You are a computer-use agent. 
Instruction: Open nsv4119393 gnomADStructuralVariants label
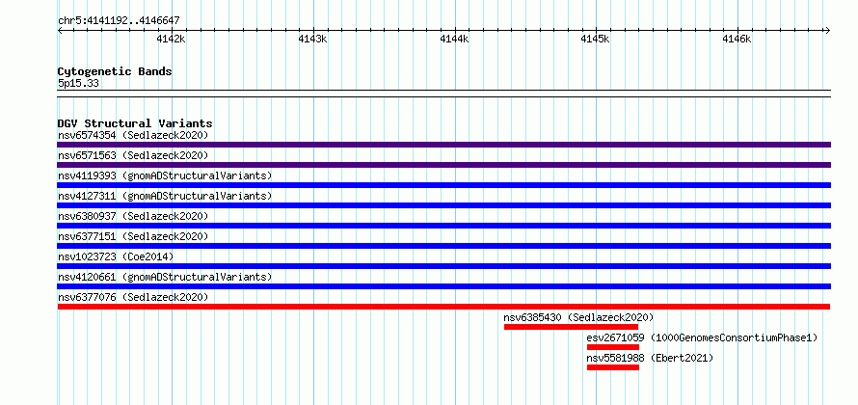pyautogui.click(x=165, y=175)
